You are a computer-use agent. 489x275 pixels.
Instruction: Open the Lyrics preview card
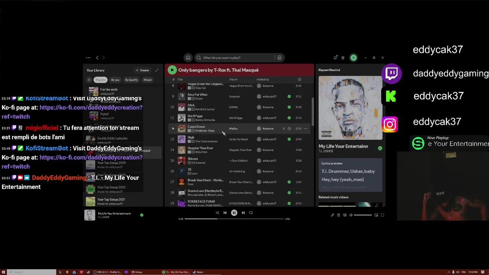tap(350, 175)
